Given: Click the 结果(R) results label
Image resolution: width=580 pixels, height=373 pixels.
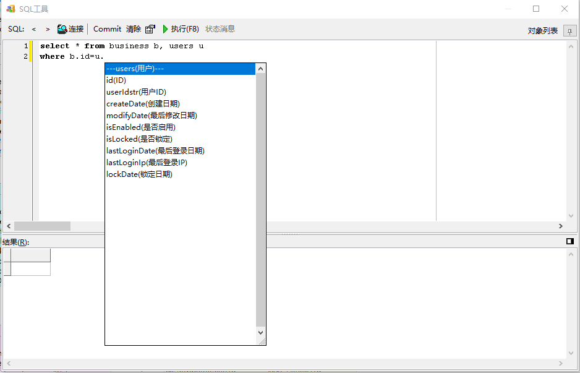Looking at the screenshot, I should point(16,242).
